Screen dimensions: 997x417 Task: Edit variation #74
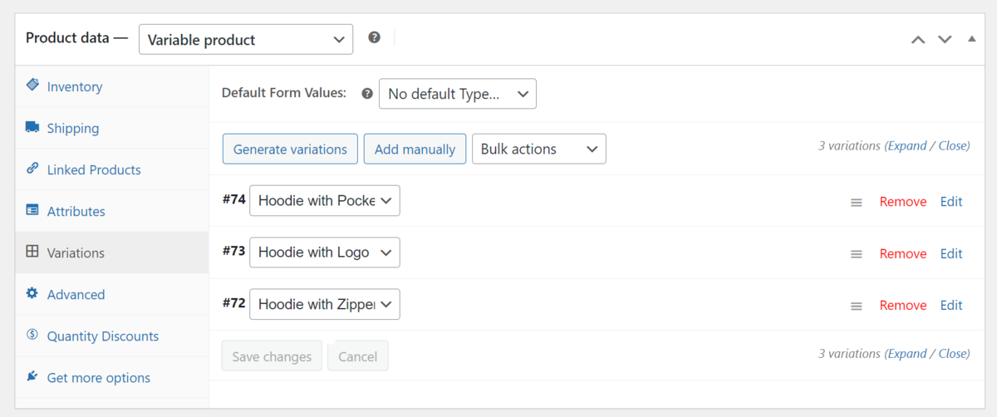click(951, 201)
